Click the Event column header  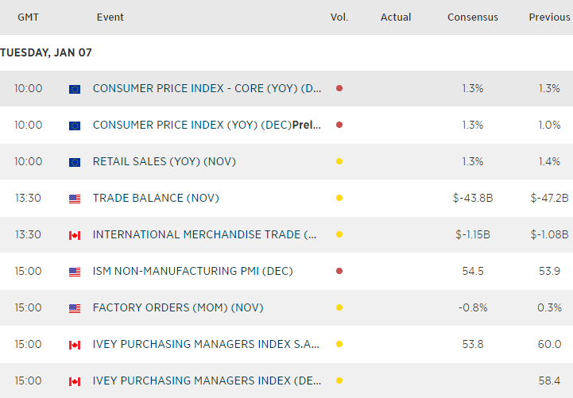click(110, 17)
